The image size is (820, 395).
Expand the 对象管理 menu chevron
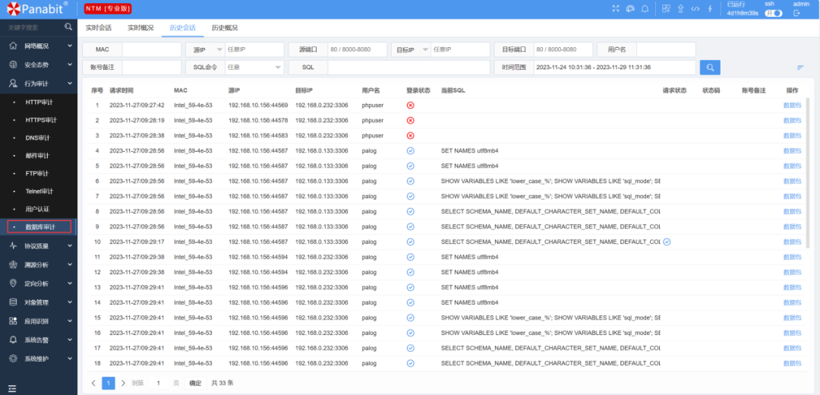[70, 302]
